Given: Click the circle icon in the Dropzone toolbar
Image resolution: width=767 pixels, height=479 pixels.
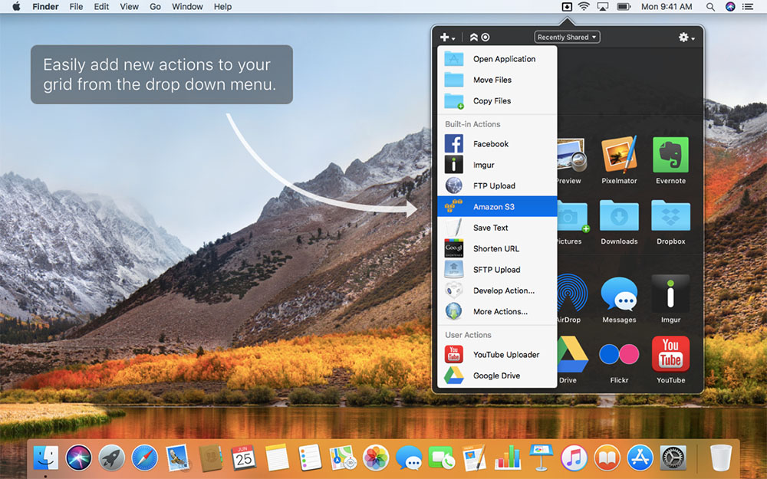Looking at the screenshot, I should [x=486, y=37].
